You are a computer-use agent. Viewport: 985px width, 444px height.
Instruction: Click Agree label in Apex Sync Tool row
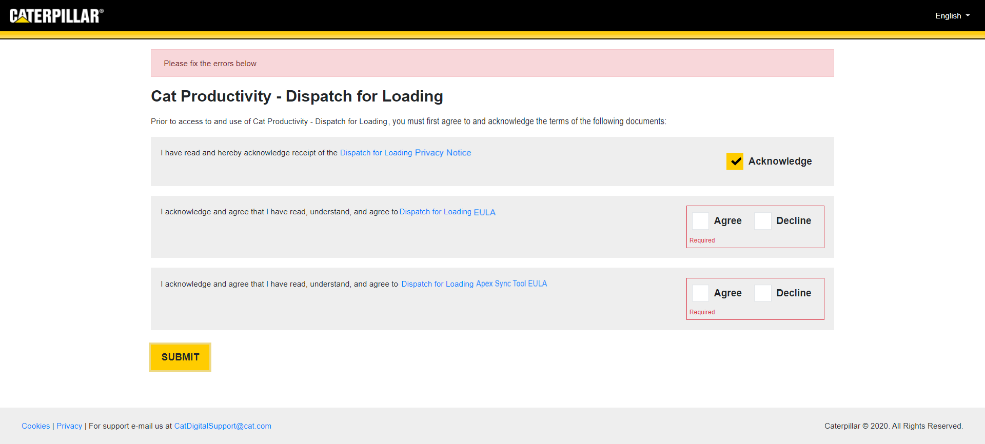pos(727,293)
